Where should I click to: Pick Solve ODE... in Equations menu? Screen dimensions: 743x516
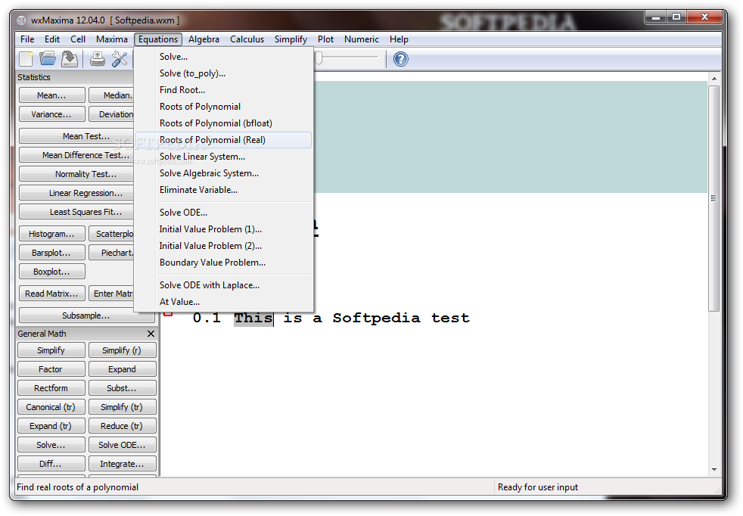pyautogui.click(x=223, y=213)
